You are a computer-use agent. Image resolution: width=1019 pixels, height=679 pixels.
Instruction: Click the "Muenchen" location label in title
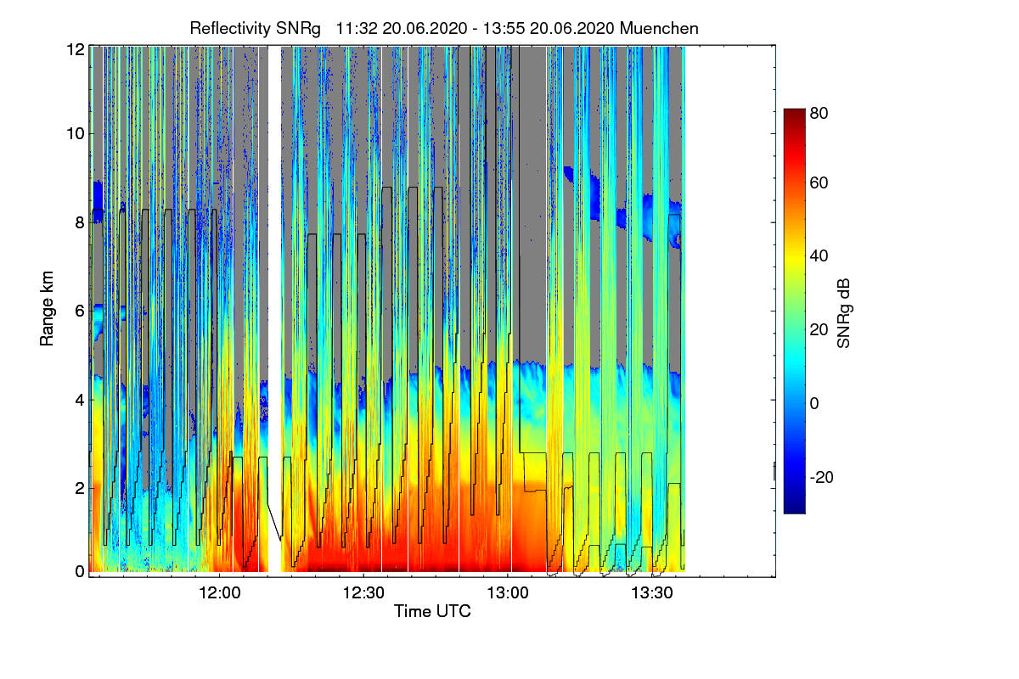pos(659,28)
